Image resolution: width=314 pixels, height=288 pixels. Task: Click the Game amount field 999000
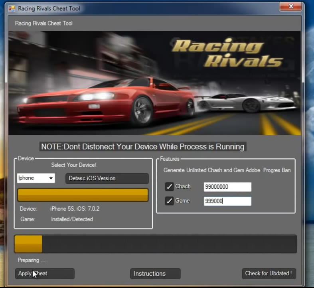tap(227, 201)
